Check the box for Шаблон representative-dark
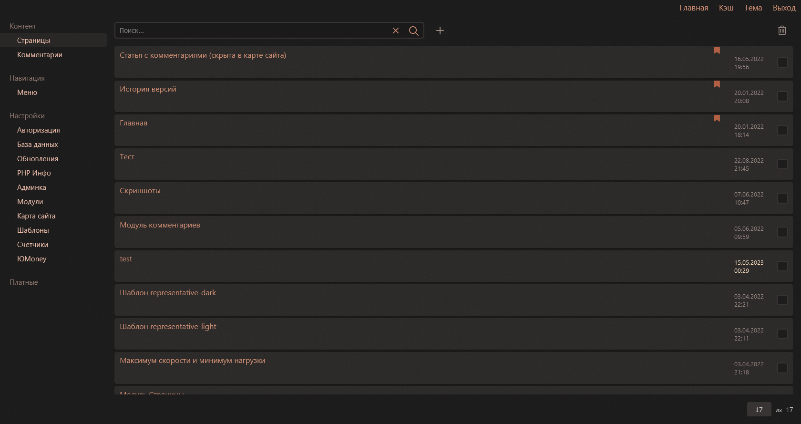 coord(782,300)
